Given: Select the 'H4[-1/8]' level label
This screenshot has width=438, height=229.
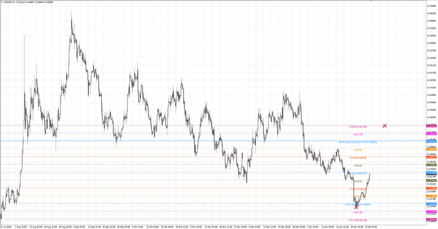Looking at the screenshot, I should pos(358,212).
